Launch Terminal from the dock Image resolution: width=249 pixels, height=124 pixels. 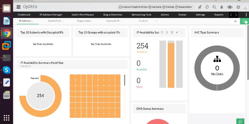coord(7,58)
